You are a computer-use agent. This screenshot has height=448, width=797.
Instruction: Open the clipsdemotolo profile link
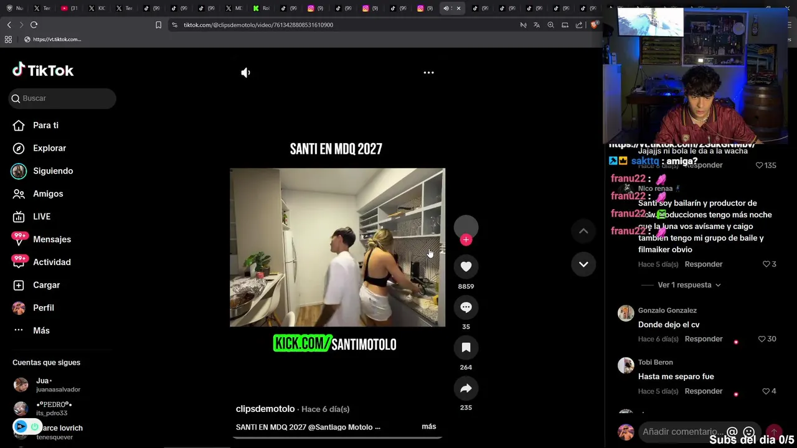coord(265,409)
